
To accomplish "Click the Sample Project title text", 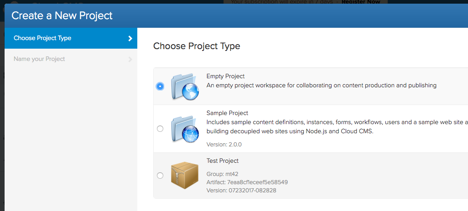I will 227,113.
